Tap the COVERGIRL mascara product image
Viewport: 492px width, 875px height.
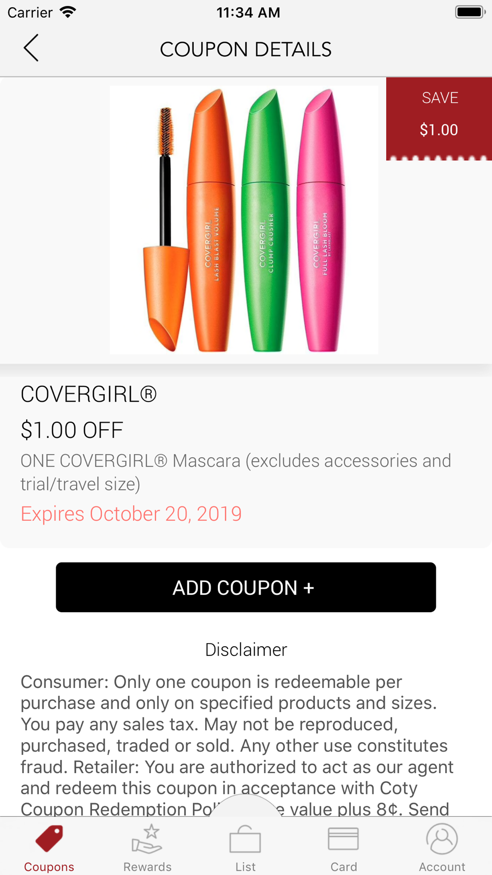coord(244,220)
